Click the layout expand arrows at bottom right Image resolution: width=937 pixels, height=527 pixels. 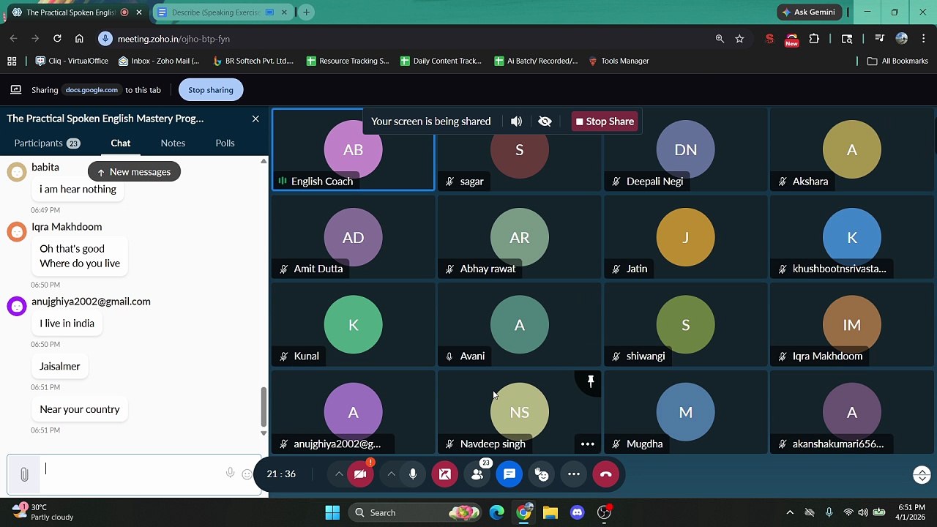tap(922, 475)
